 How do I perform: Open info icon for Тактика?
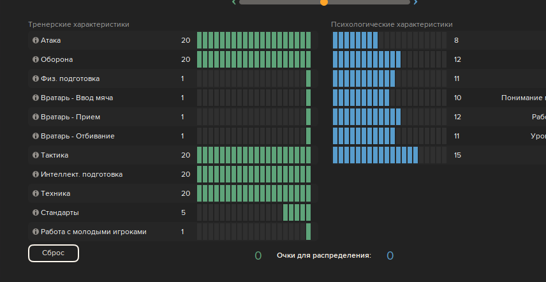point(35,155)
